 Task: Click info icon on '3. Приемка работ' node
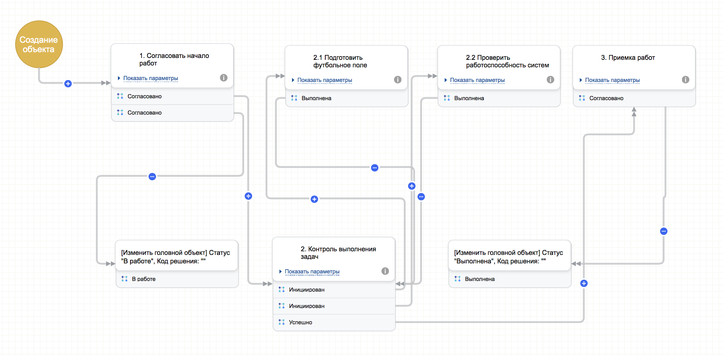685,79
